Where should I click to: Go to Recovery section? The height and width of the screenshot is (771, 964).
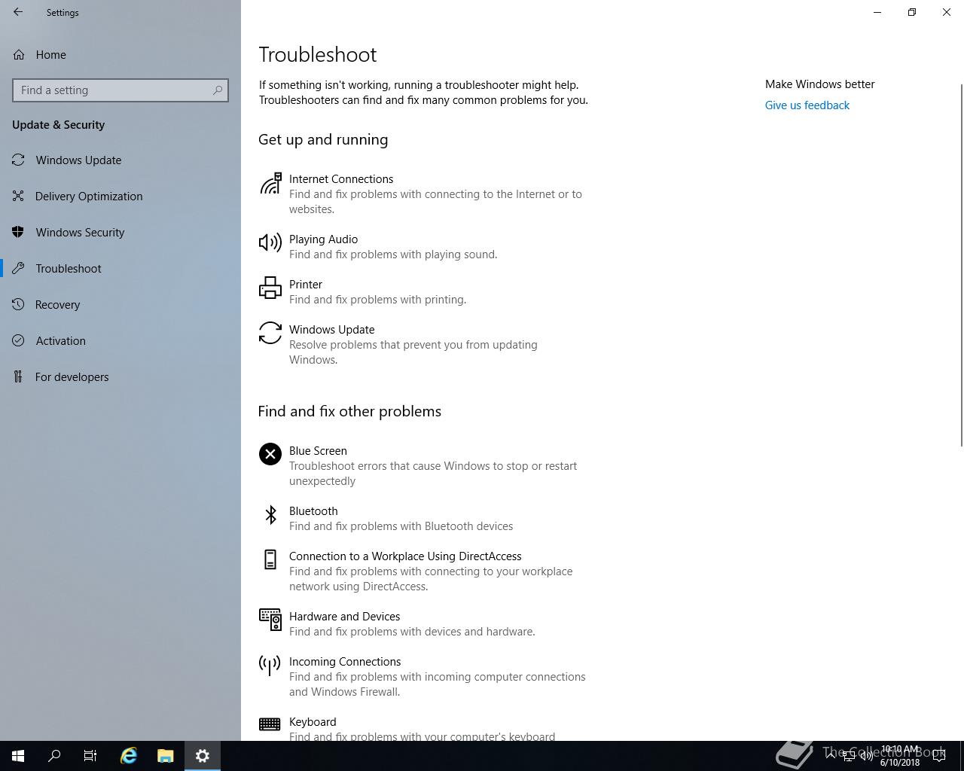pyautogui.click(x=120, y=304)
